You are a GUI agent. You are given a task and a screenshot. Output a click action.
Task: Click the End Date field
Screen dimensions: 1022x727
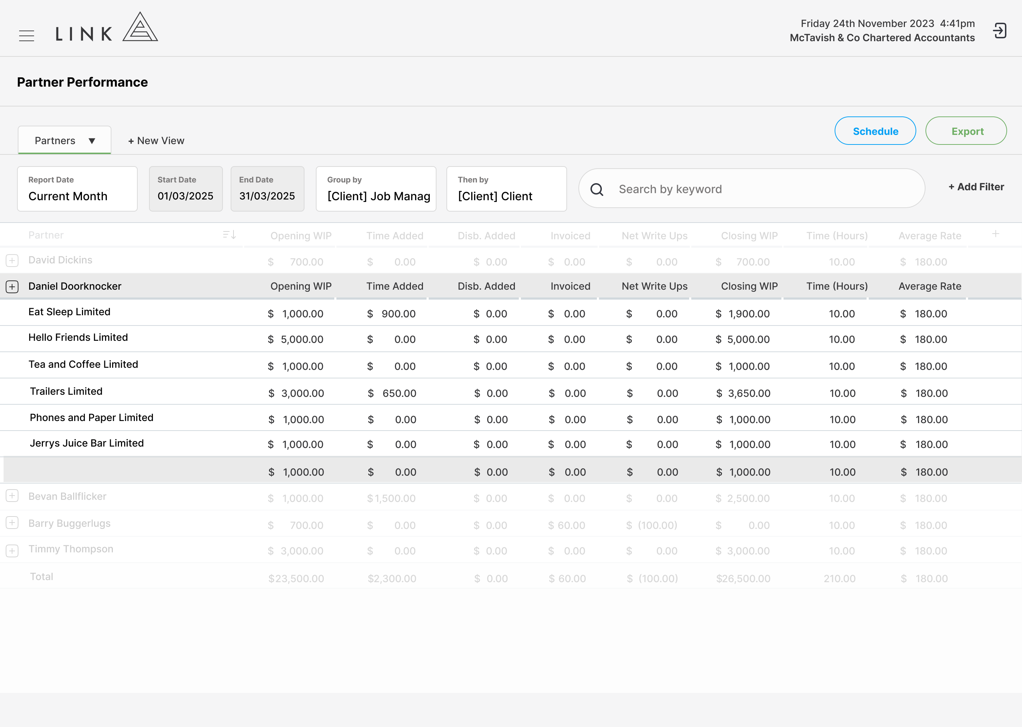pyautogui.click(x=267, y=189)
